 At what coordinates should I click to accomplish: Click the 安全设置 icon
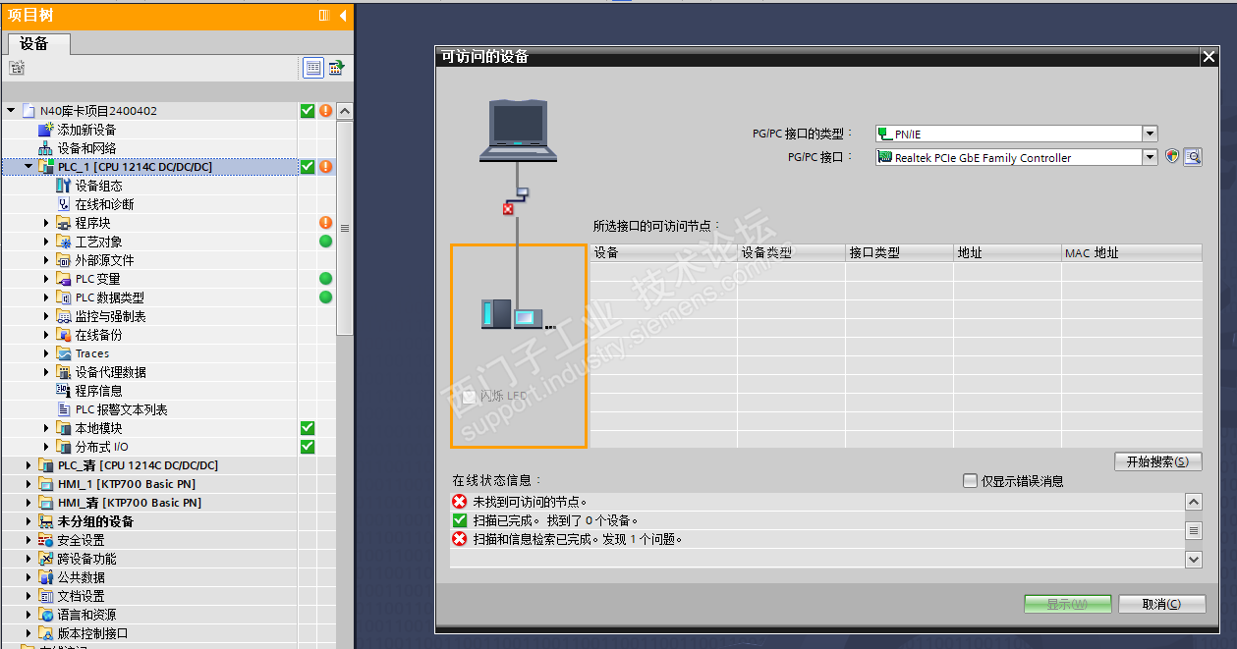coord(46,540)
